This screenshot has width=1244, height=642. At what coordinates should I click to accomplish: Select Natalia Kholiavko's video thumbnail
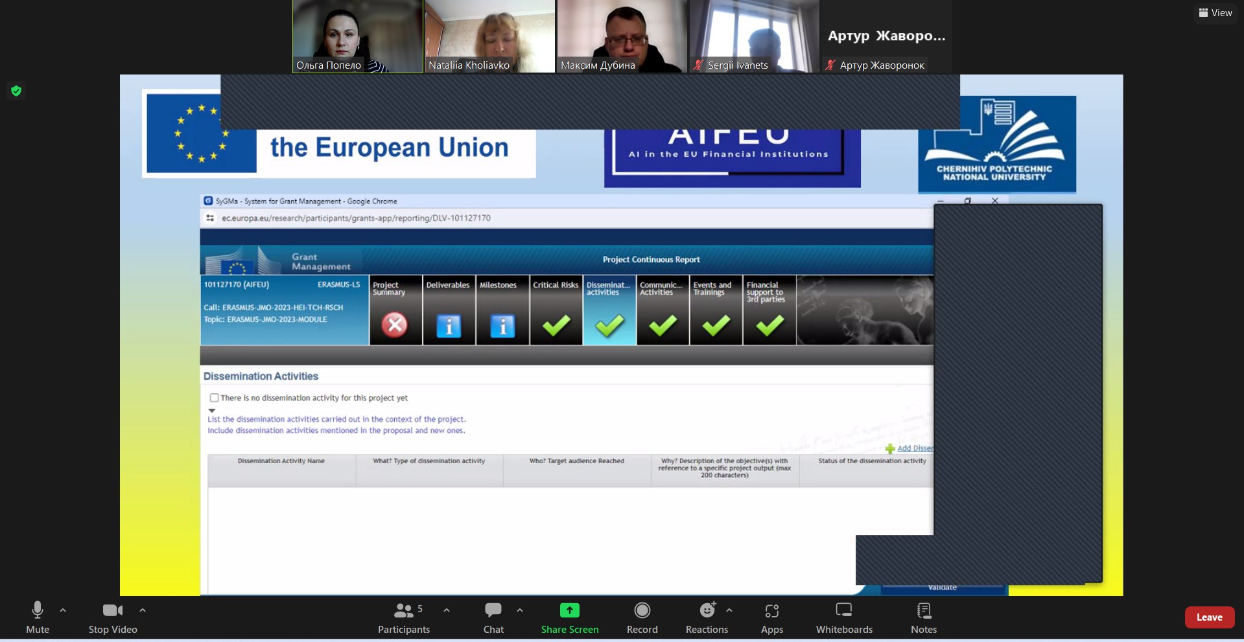tap(489, 36)
